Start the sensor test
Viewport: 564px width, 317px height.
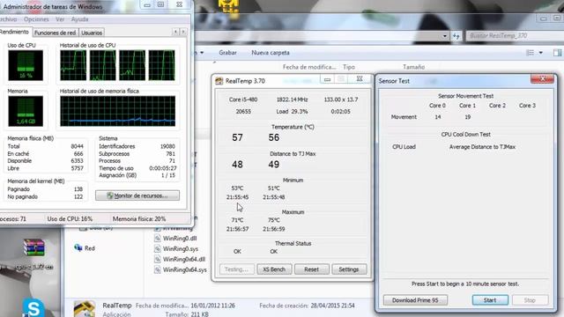click(490, 300)
